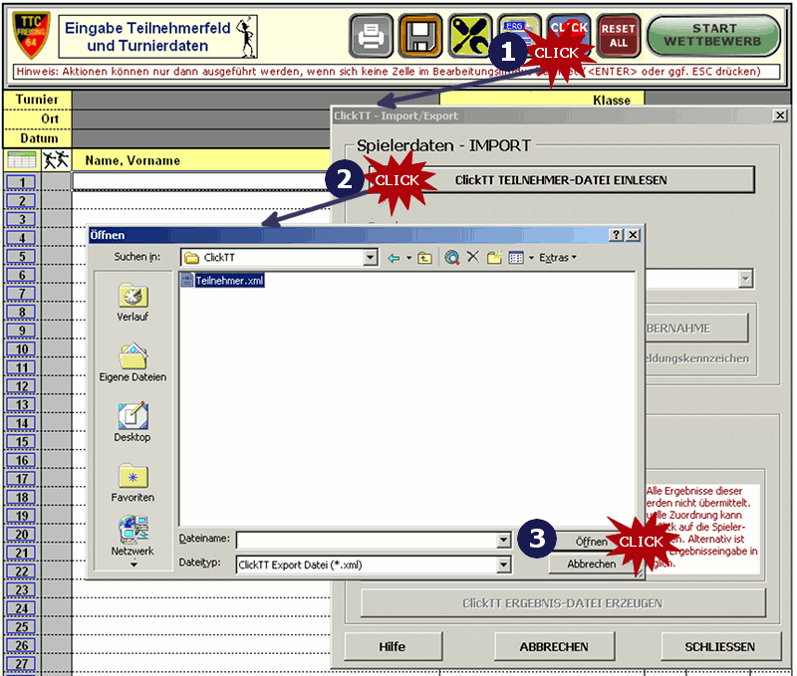The image size is (797, 676).
Task: Expand the Dateityp file type dropdown
Action: (x=504, y=564)
